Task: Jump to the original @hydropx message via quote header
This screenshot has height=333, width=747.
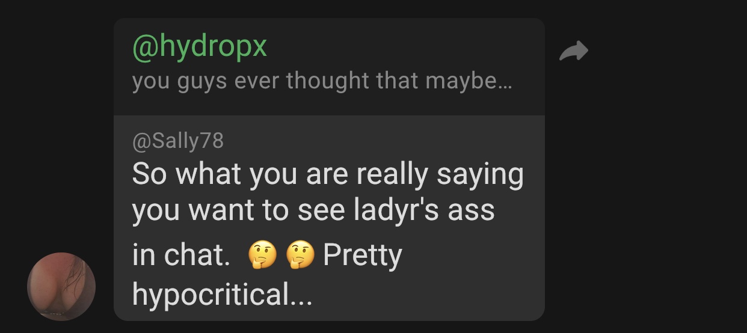Action: (329, 66)
